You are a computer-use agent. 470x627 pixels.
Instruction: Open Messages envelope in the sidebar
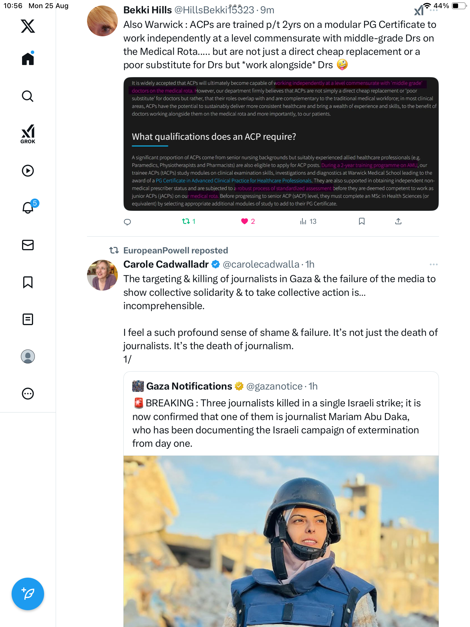28,245
